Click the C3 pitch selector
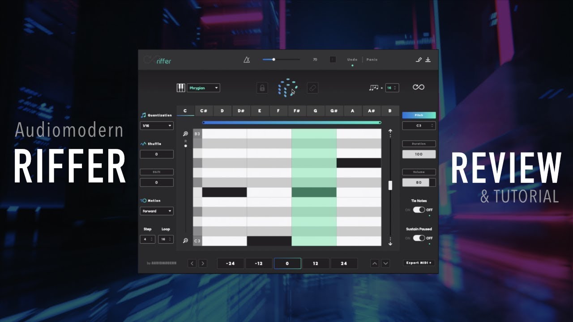Viewport: 573px width, 322px height. 419,126
